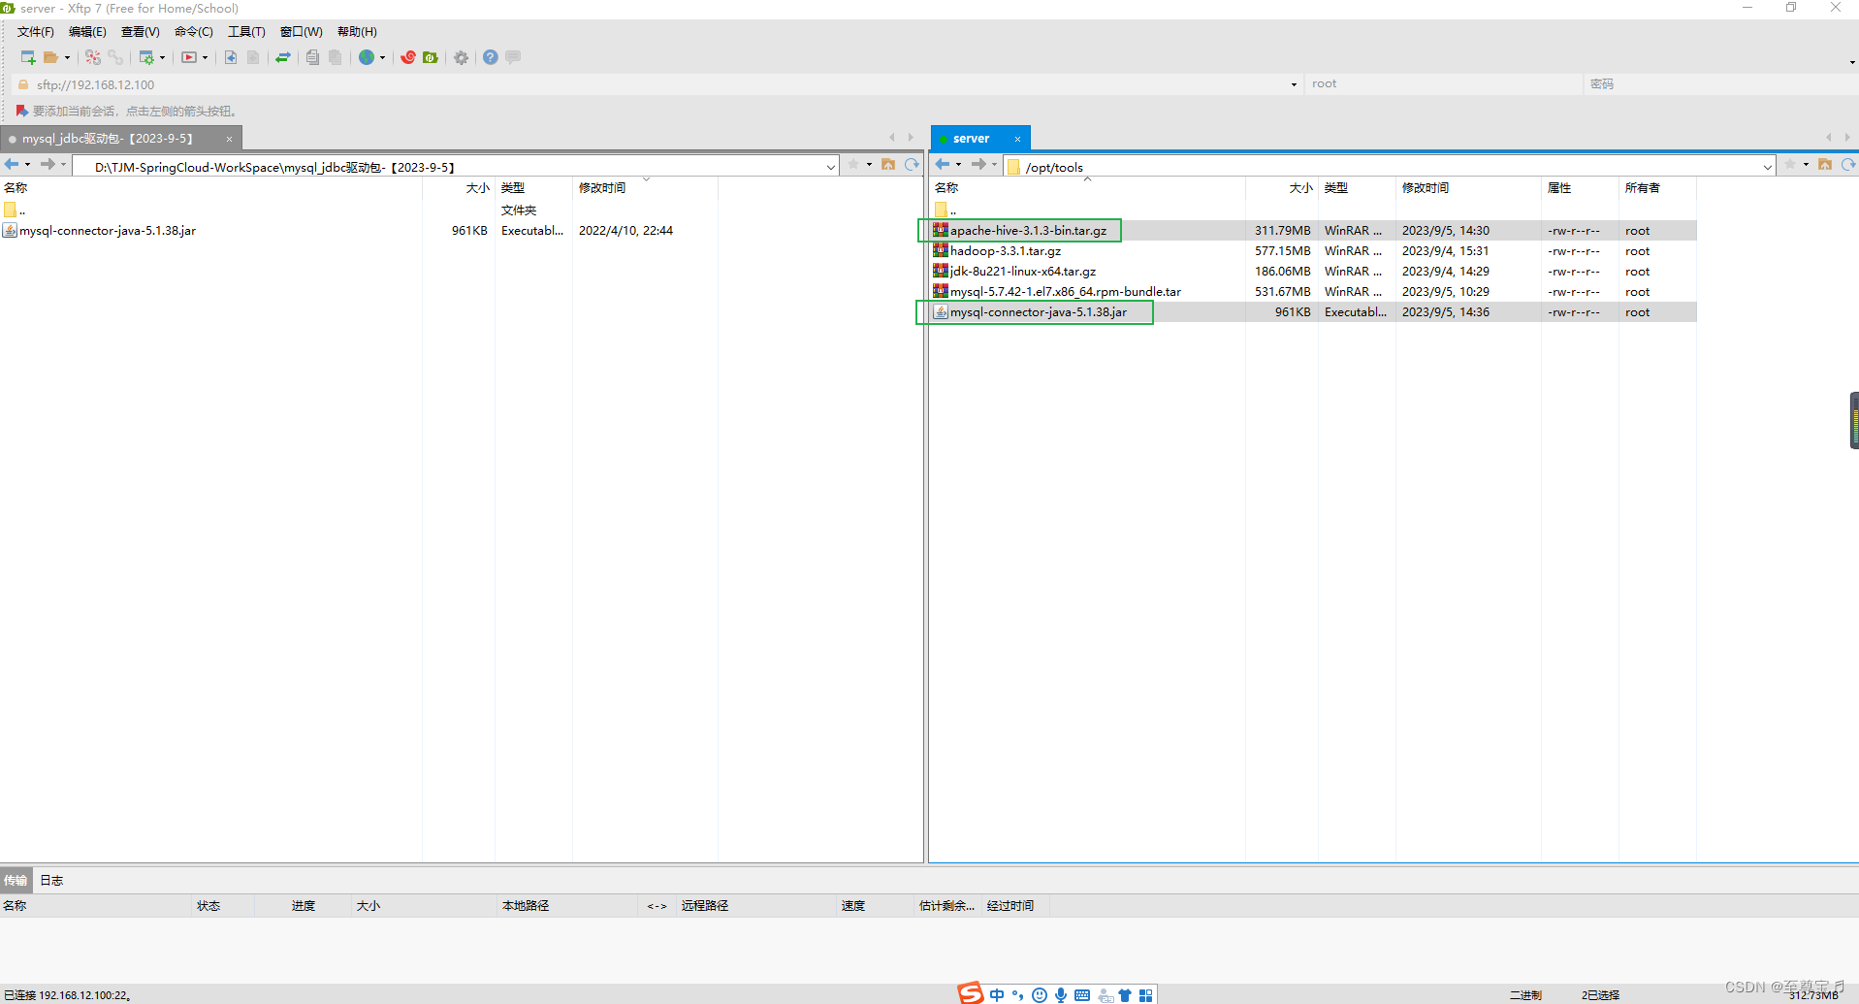Screen dimensions: 1859x1004
Task: Select the 传输 transfer tab
Action: (x=16, y=881)
